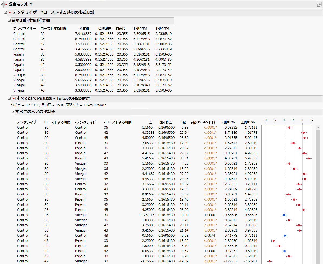
Task: Click the 1.776e-15 difference value cell
Action: pyautogui.click(x=147, y=215)
